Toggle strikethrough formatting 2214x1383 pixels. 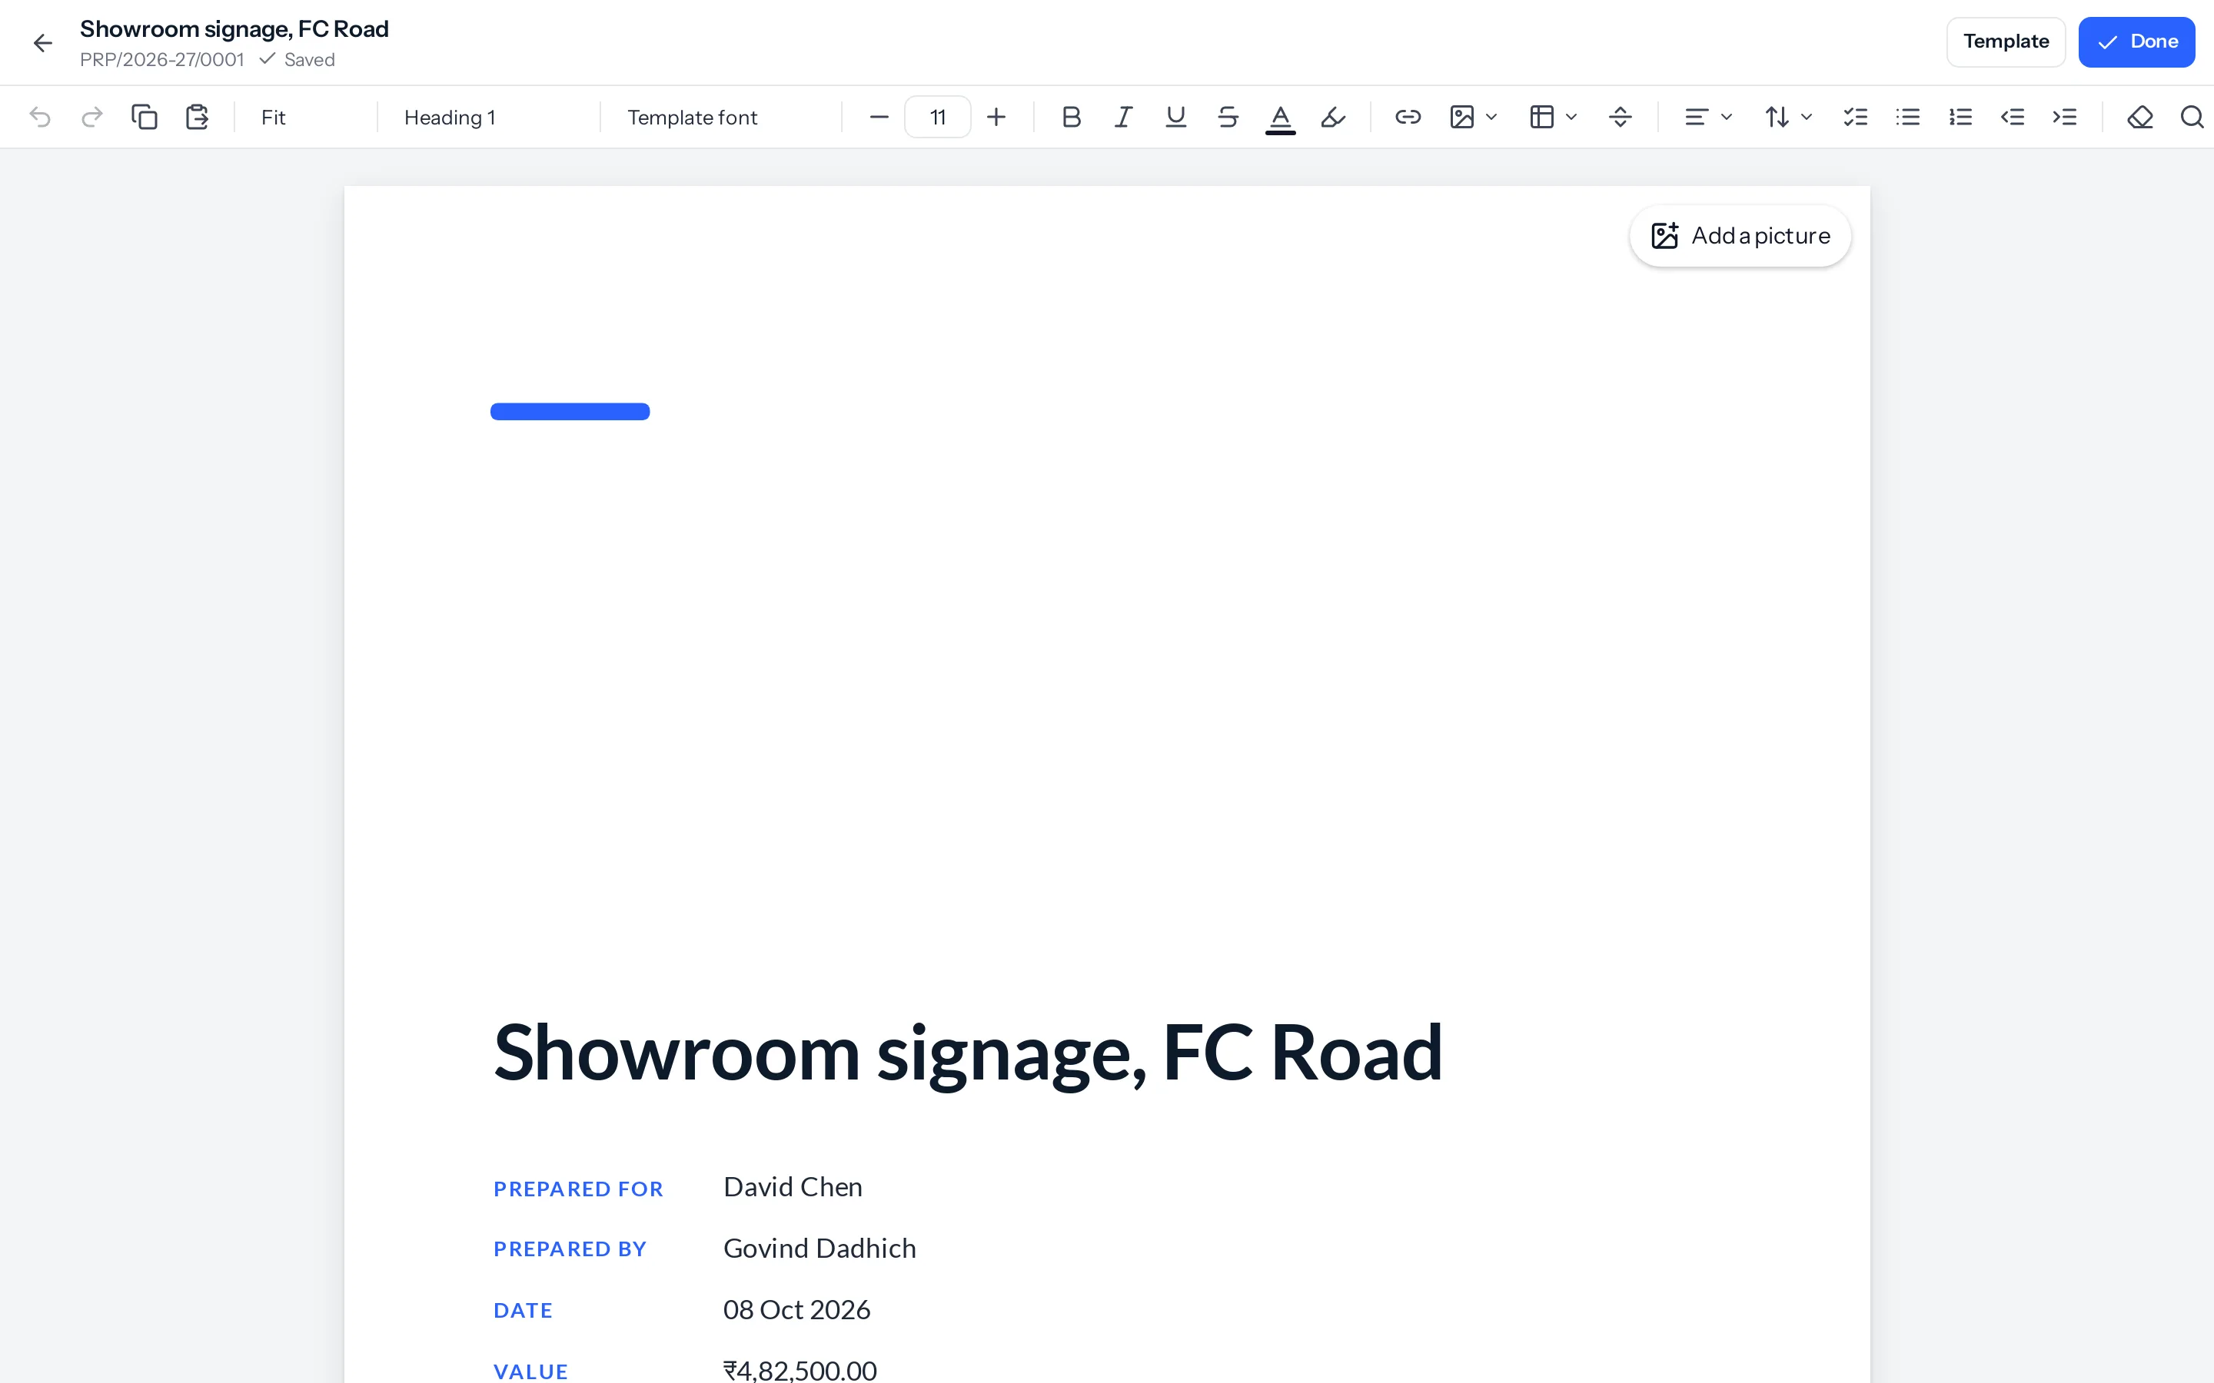tap(1228, 117)
